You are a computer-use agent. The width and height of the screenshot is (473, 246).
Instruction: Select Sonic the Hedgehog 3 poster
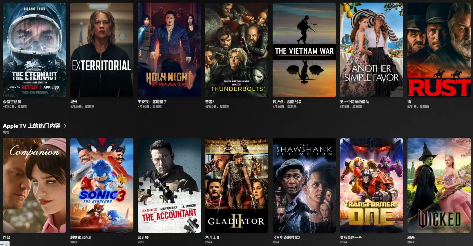[102, 185]
